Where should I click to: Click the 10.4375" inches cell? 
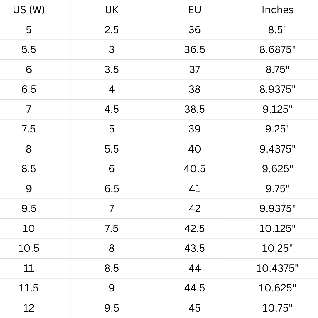pos(277,268)
